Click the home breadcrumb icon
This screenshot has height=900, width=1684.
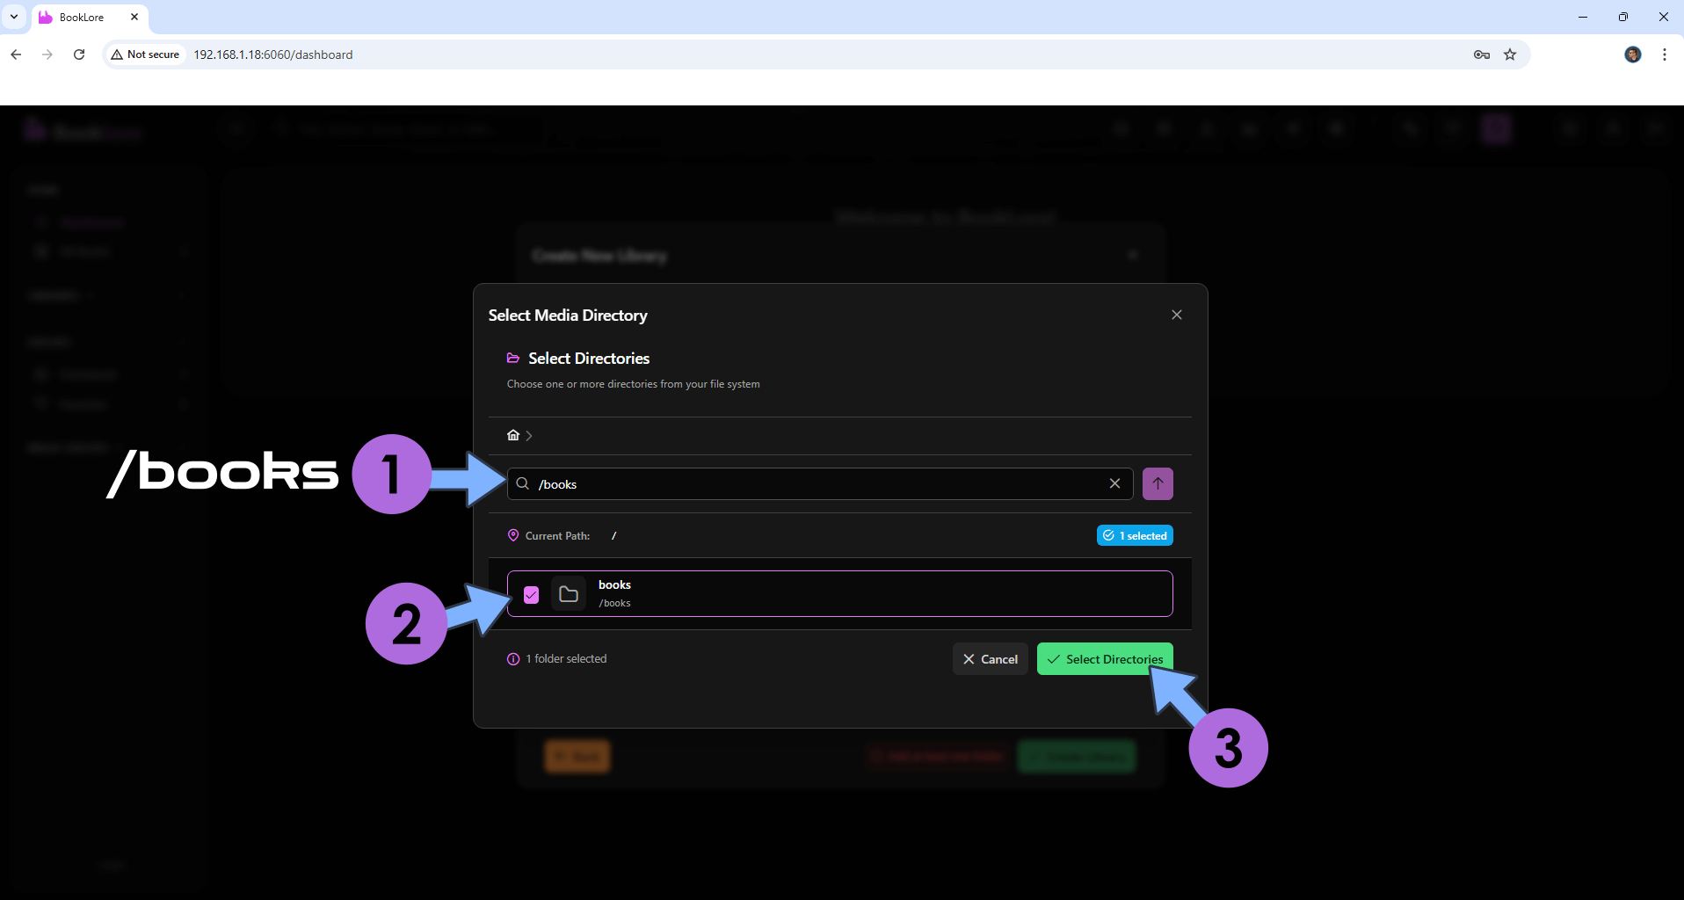513,435
